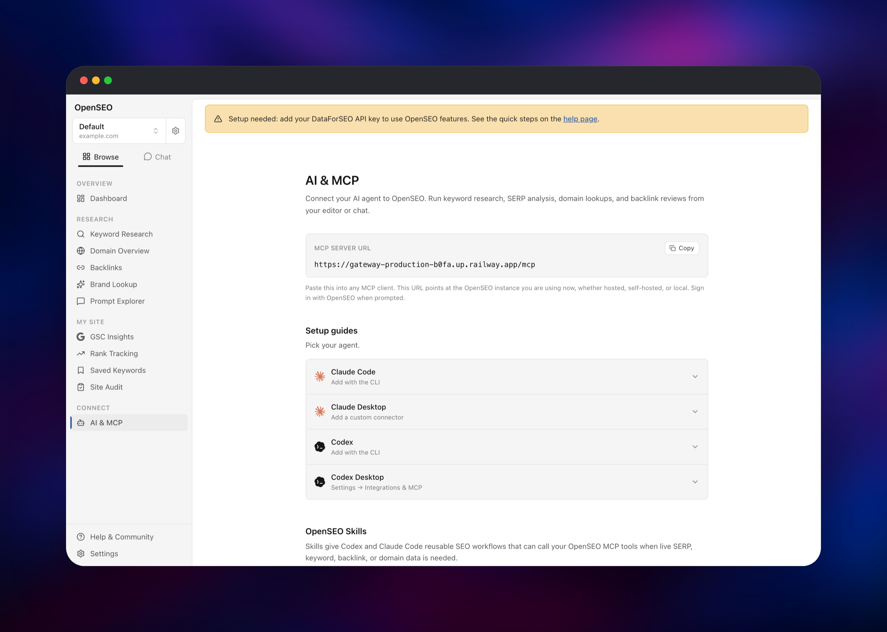Select Rank Tracking in the sidebar
The image size is (887, 632).
pos(129,354)
